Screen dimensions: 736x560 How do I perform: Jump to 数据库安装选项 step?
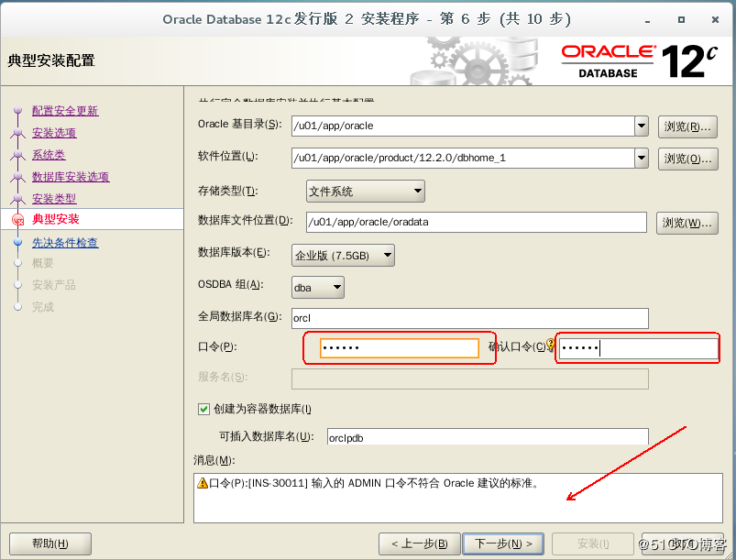(x=71, y=177)
